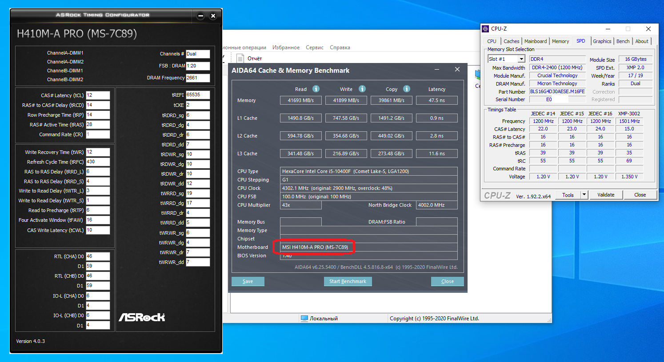The image size is (664, 362).
Task: Click the Channels # field showing Dual
Action: 198,54
